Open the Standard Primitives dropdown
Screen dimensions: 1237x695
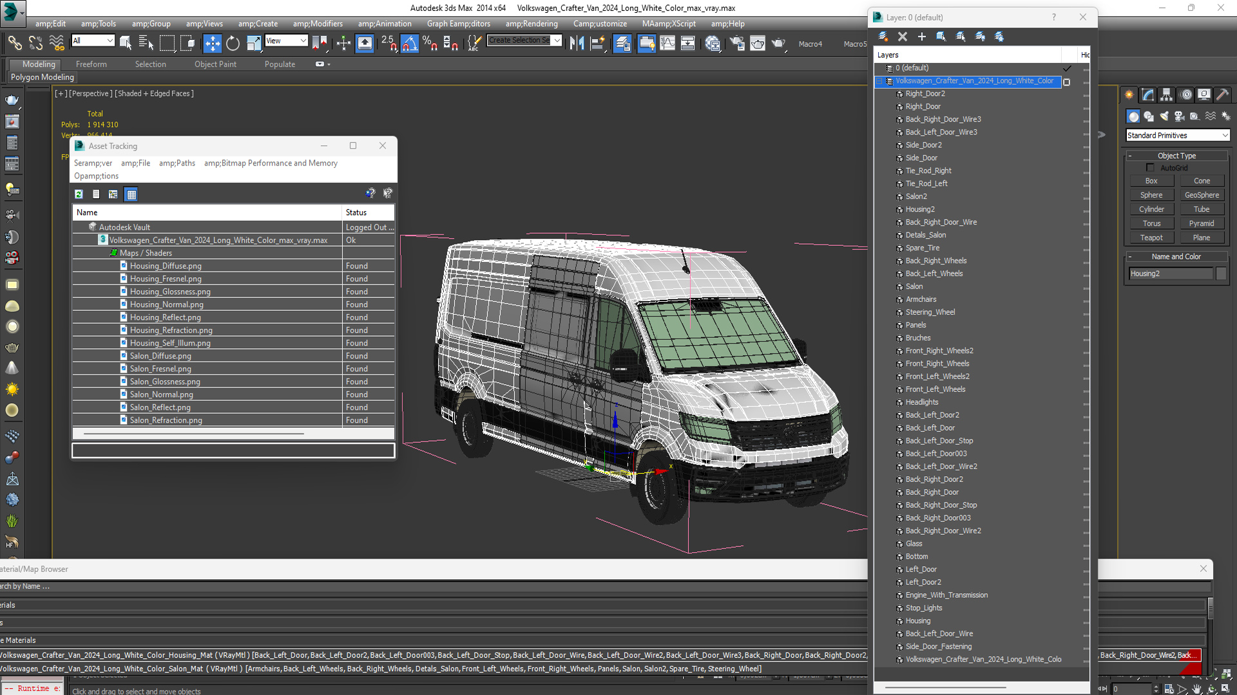click(x=1178, y=136)
